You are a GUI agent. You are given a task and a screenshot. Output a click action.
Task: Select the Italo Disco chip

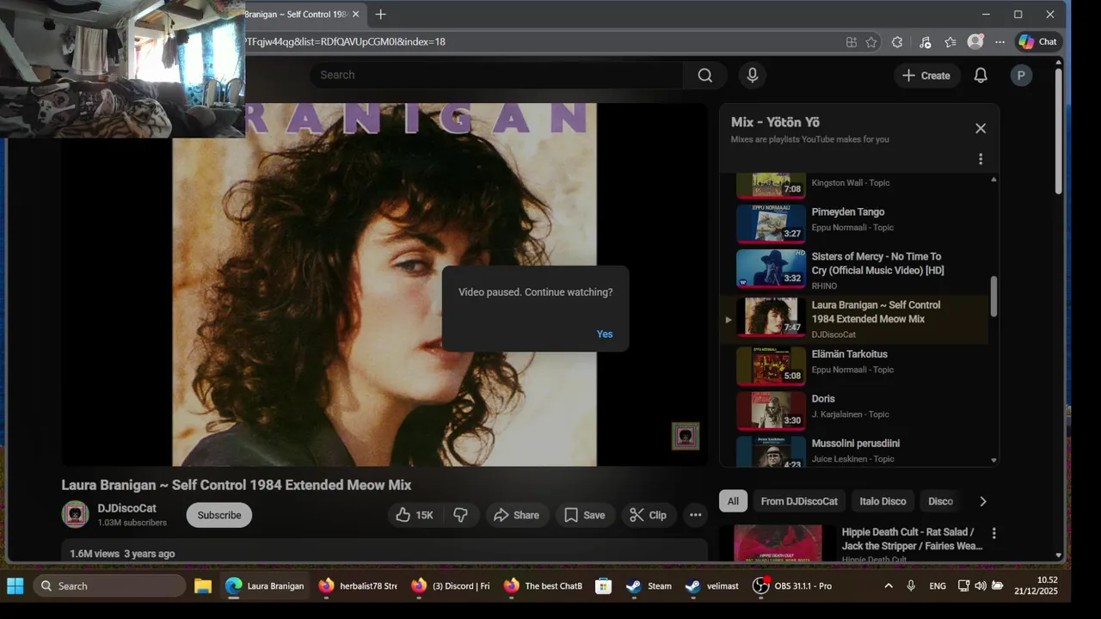883,501
